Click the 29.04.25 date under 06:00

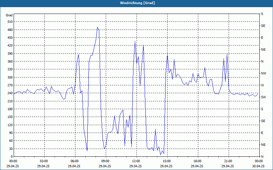[x=74, y=166]
